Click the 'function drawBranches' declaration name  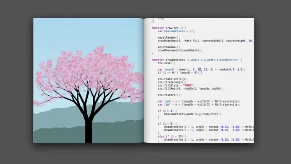[x=175, y=60]
